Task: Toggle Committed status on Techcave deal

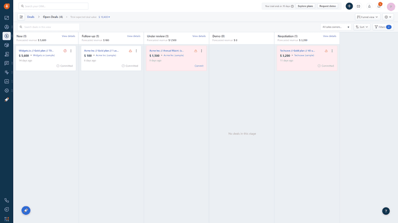Action: (326, 66)
